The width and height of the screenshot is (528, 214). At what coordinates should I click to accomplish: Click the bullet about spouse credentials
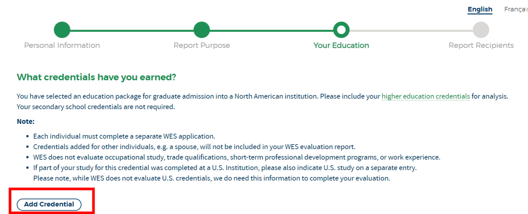(x=194, y=147)
